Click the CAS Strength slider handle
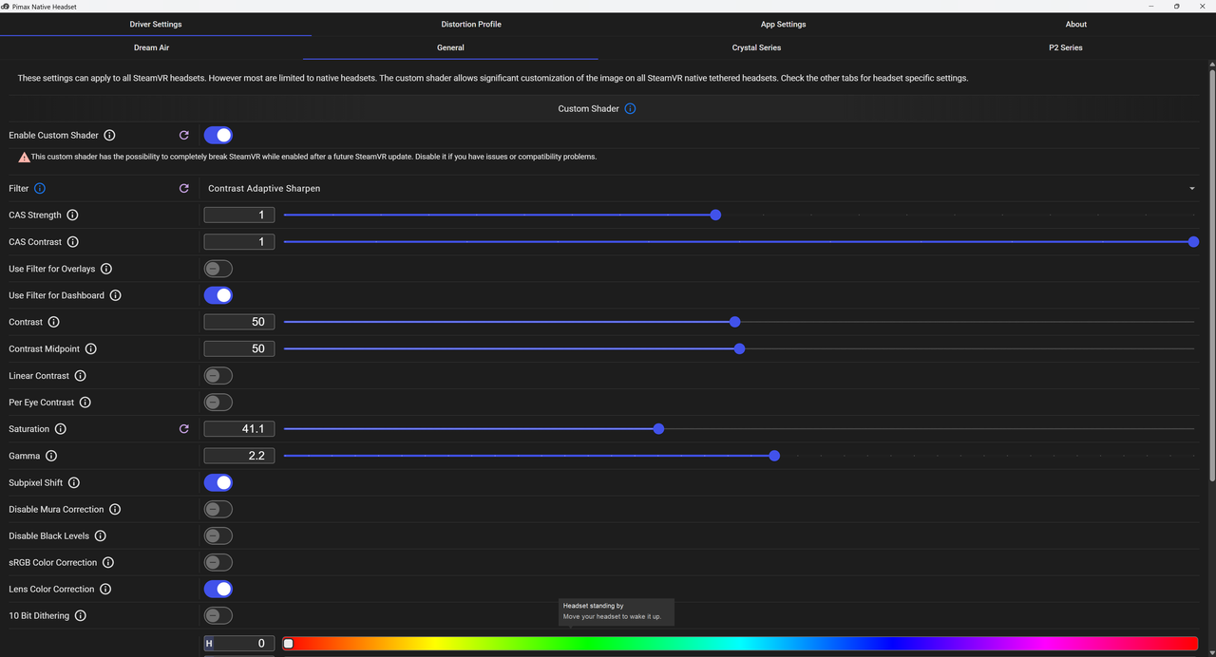Image resolution: width=1216 pixels, height=657 pixels. tap(716, 216)
